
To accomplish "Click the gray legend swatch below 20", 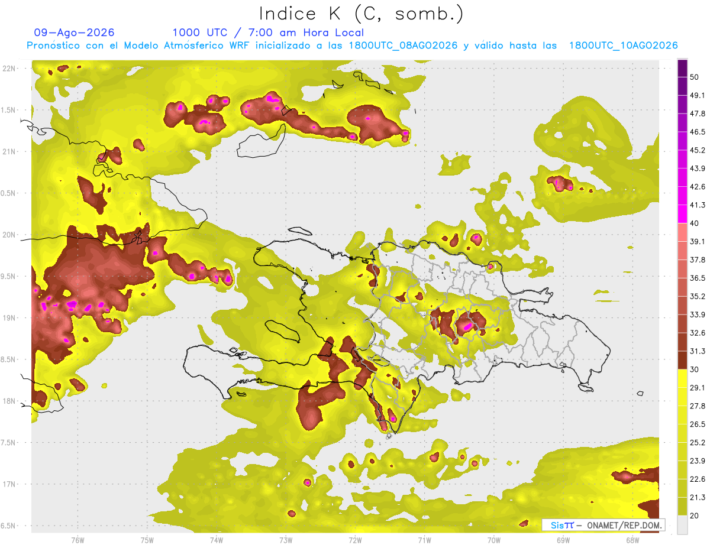I will 682,525.
